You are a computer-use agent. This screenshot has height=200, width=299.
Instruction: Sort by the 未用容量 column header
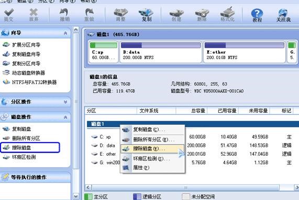[x=254, y=111]
